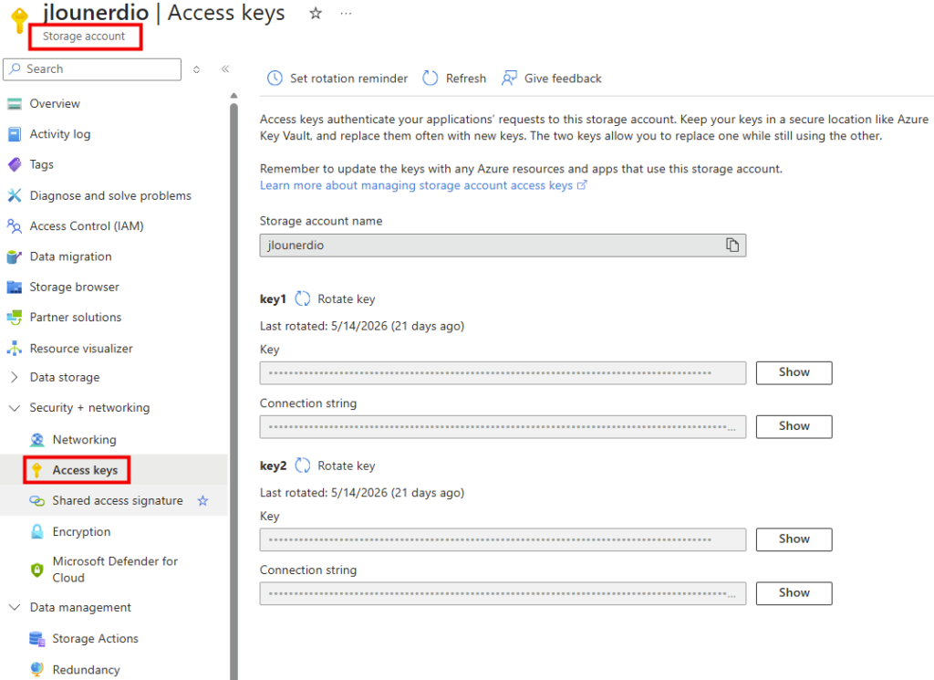Click the expand/collapse all arrows beside Search

[x=197, y=69]
